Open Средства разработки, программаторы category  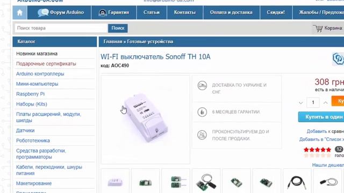41,154
